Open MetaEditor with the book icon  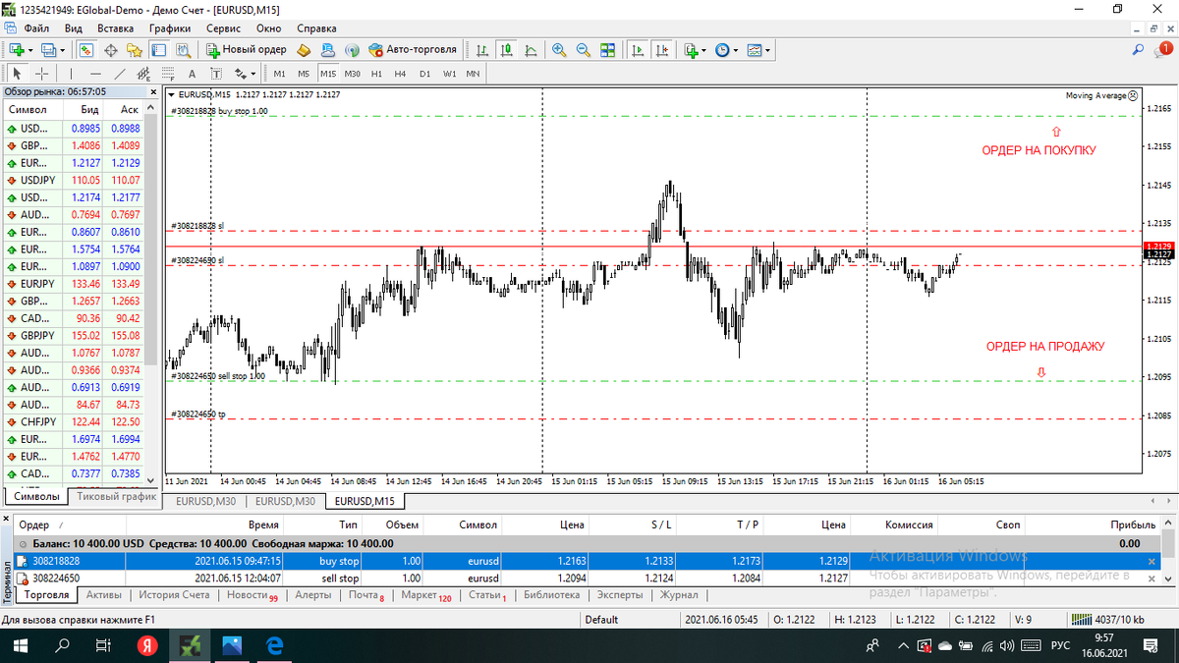click(x=305, y=49)
